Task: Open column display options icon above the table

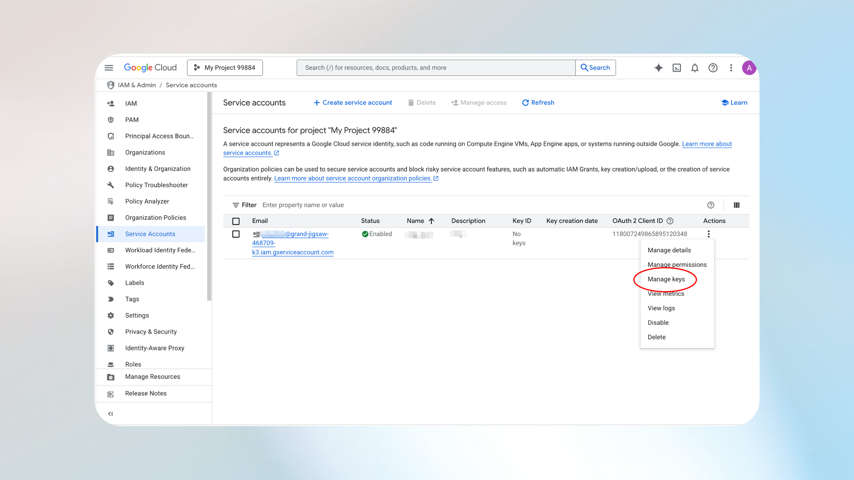Action: [737, 205]
